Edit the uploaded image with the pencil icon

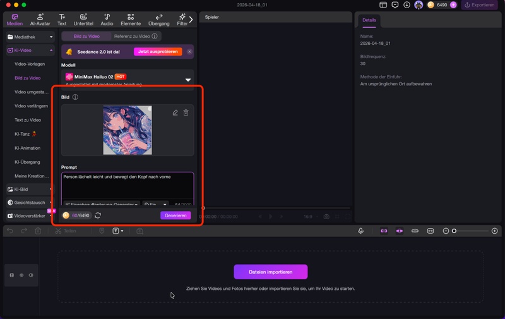tap(175, 112)
